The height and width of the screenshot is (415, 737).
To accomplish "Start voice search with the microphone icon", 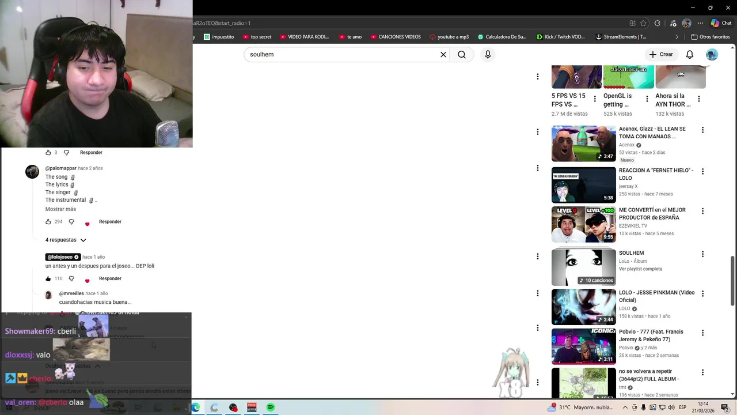I will tap(488, 55).
